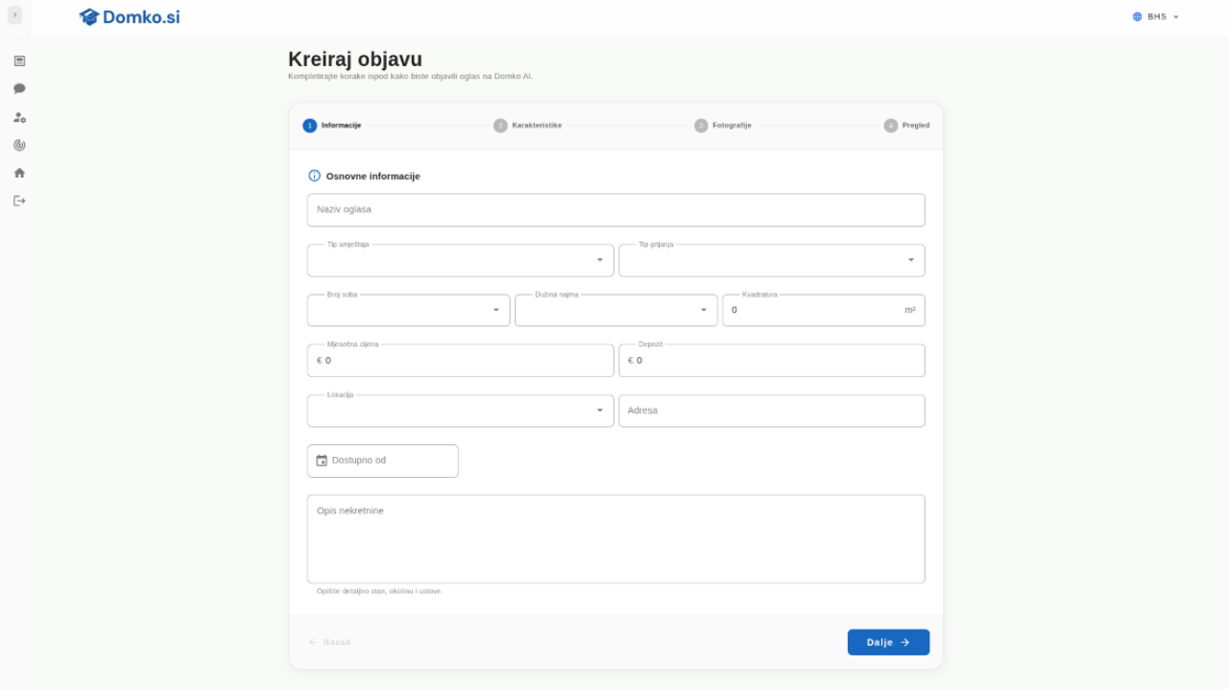Go to home via sidebar house icon
The image size is (1229, 689).
19,173
